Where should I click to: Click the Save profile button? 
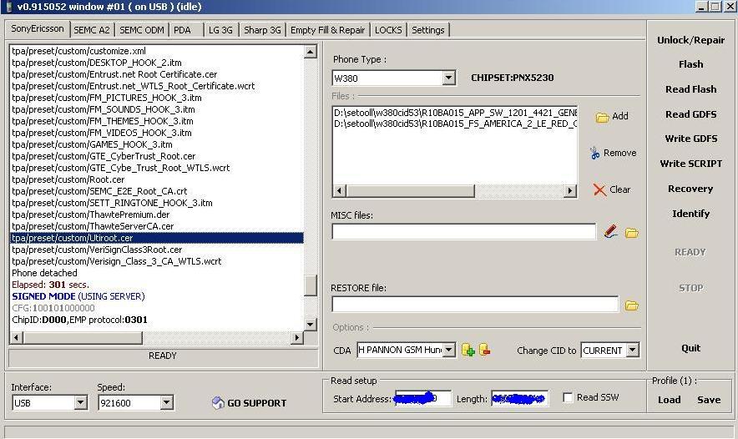click(708, 400)
